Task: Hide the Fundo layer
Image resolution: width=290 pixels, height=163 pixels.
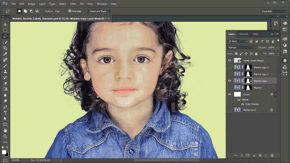Action: click(x=230, y=94)
